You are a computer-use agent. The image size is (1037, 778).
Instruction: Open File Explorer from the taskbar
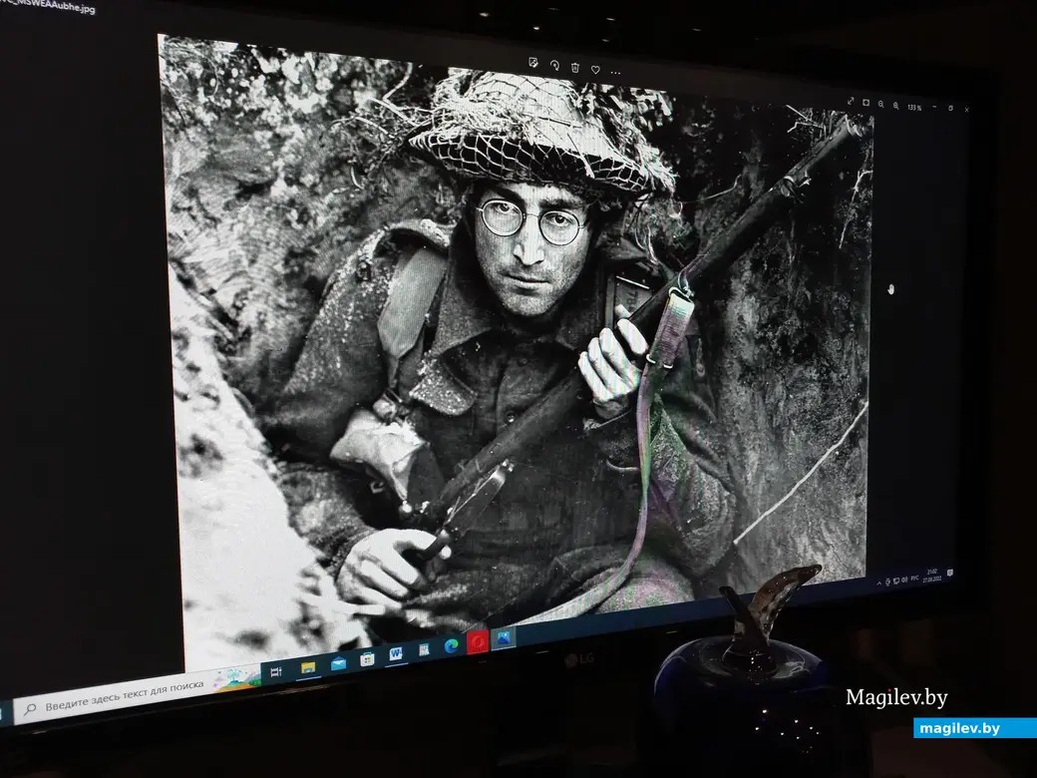(308, 667)
